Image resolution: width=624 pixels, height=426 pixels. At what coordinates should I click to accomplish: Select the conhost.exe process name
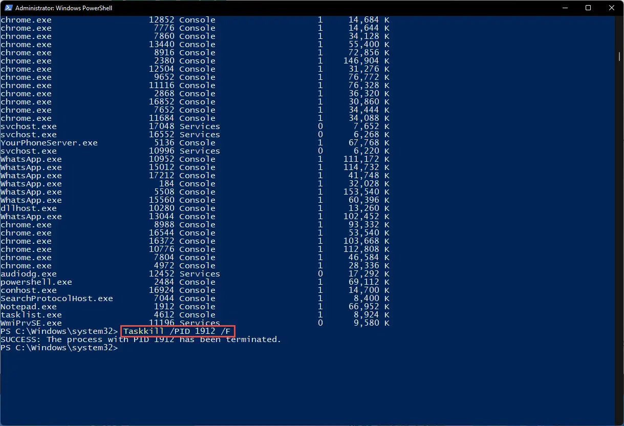[x=29, y=290]
